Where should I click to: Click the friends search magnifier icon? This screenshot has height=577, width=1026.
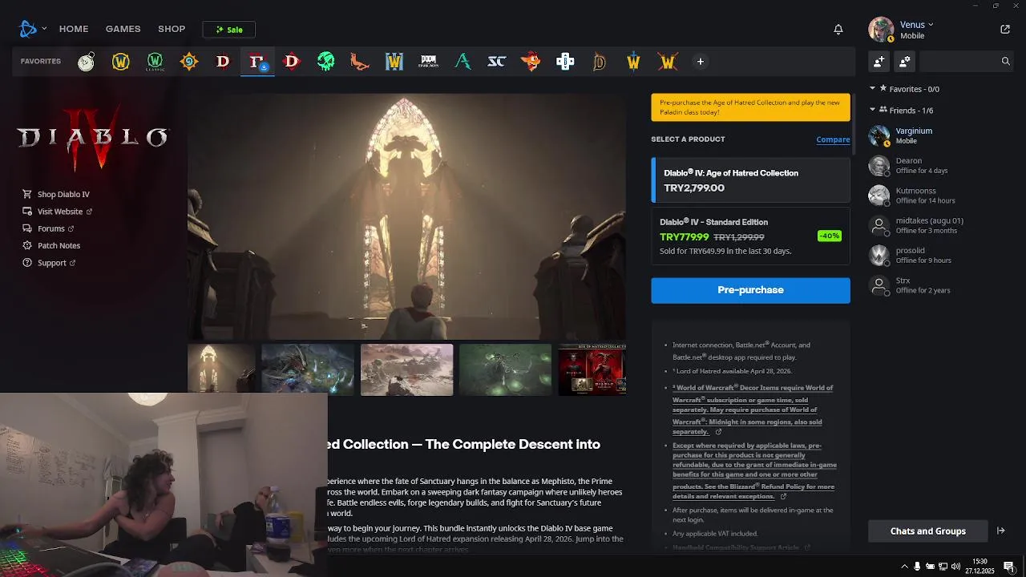click(1005, 61)
